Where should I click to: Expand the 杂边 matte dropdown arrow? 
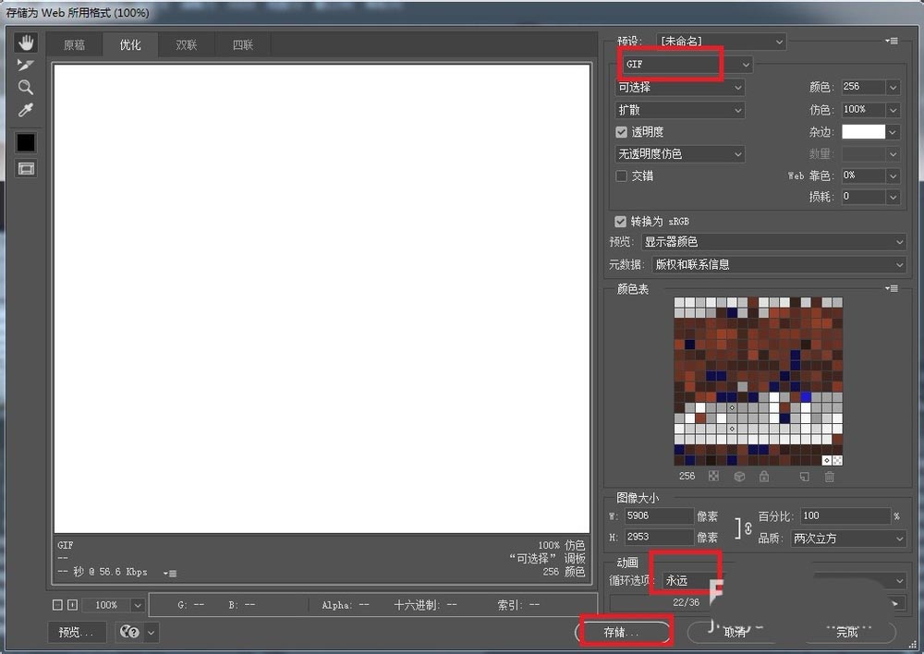pyautogui.click(x=893, y=132)
